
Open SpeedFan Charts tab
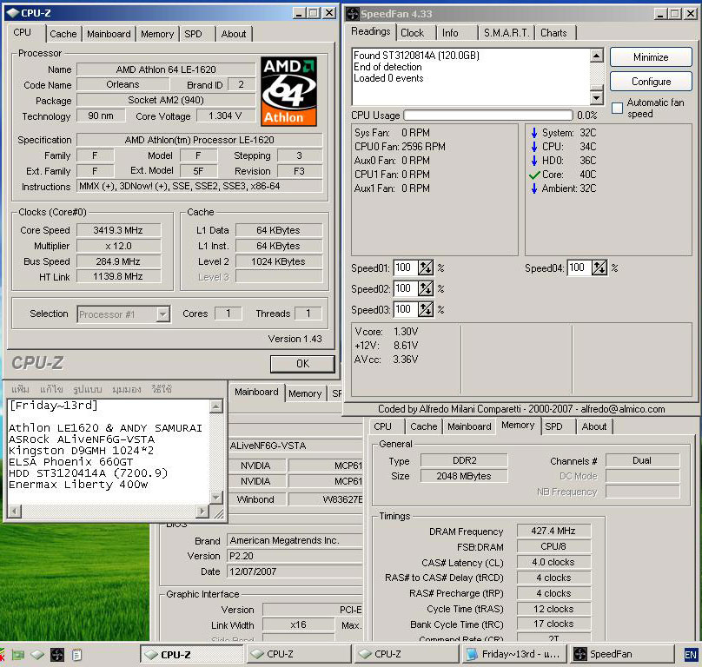point(553,33)
